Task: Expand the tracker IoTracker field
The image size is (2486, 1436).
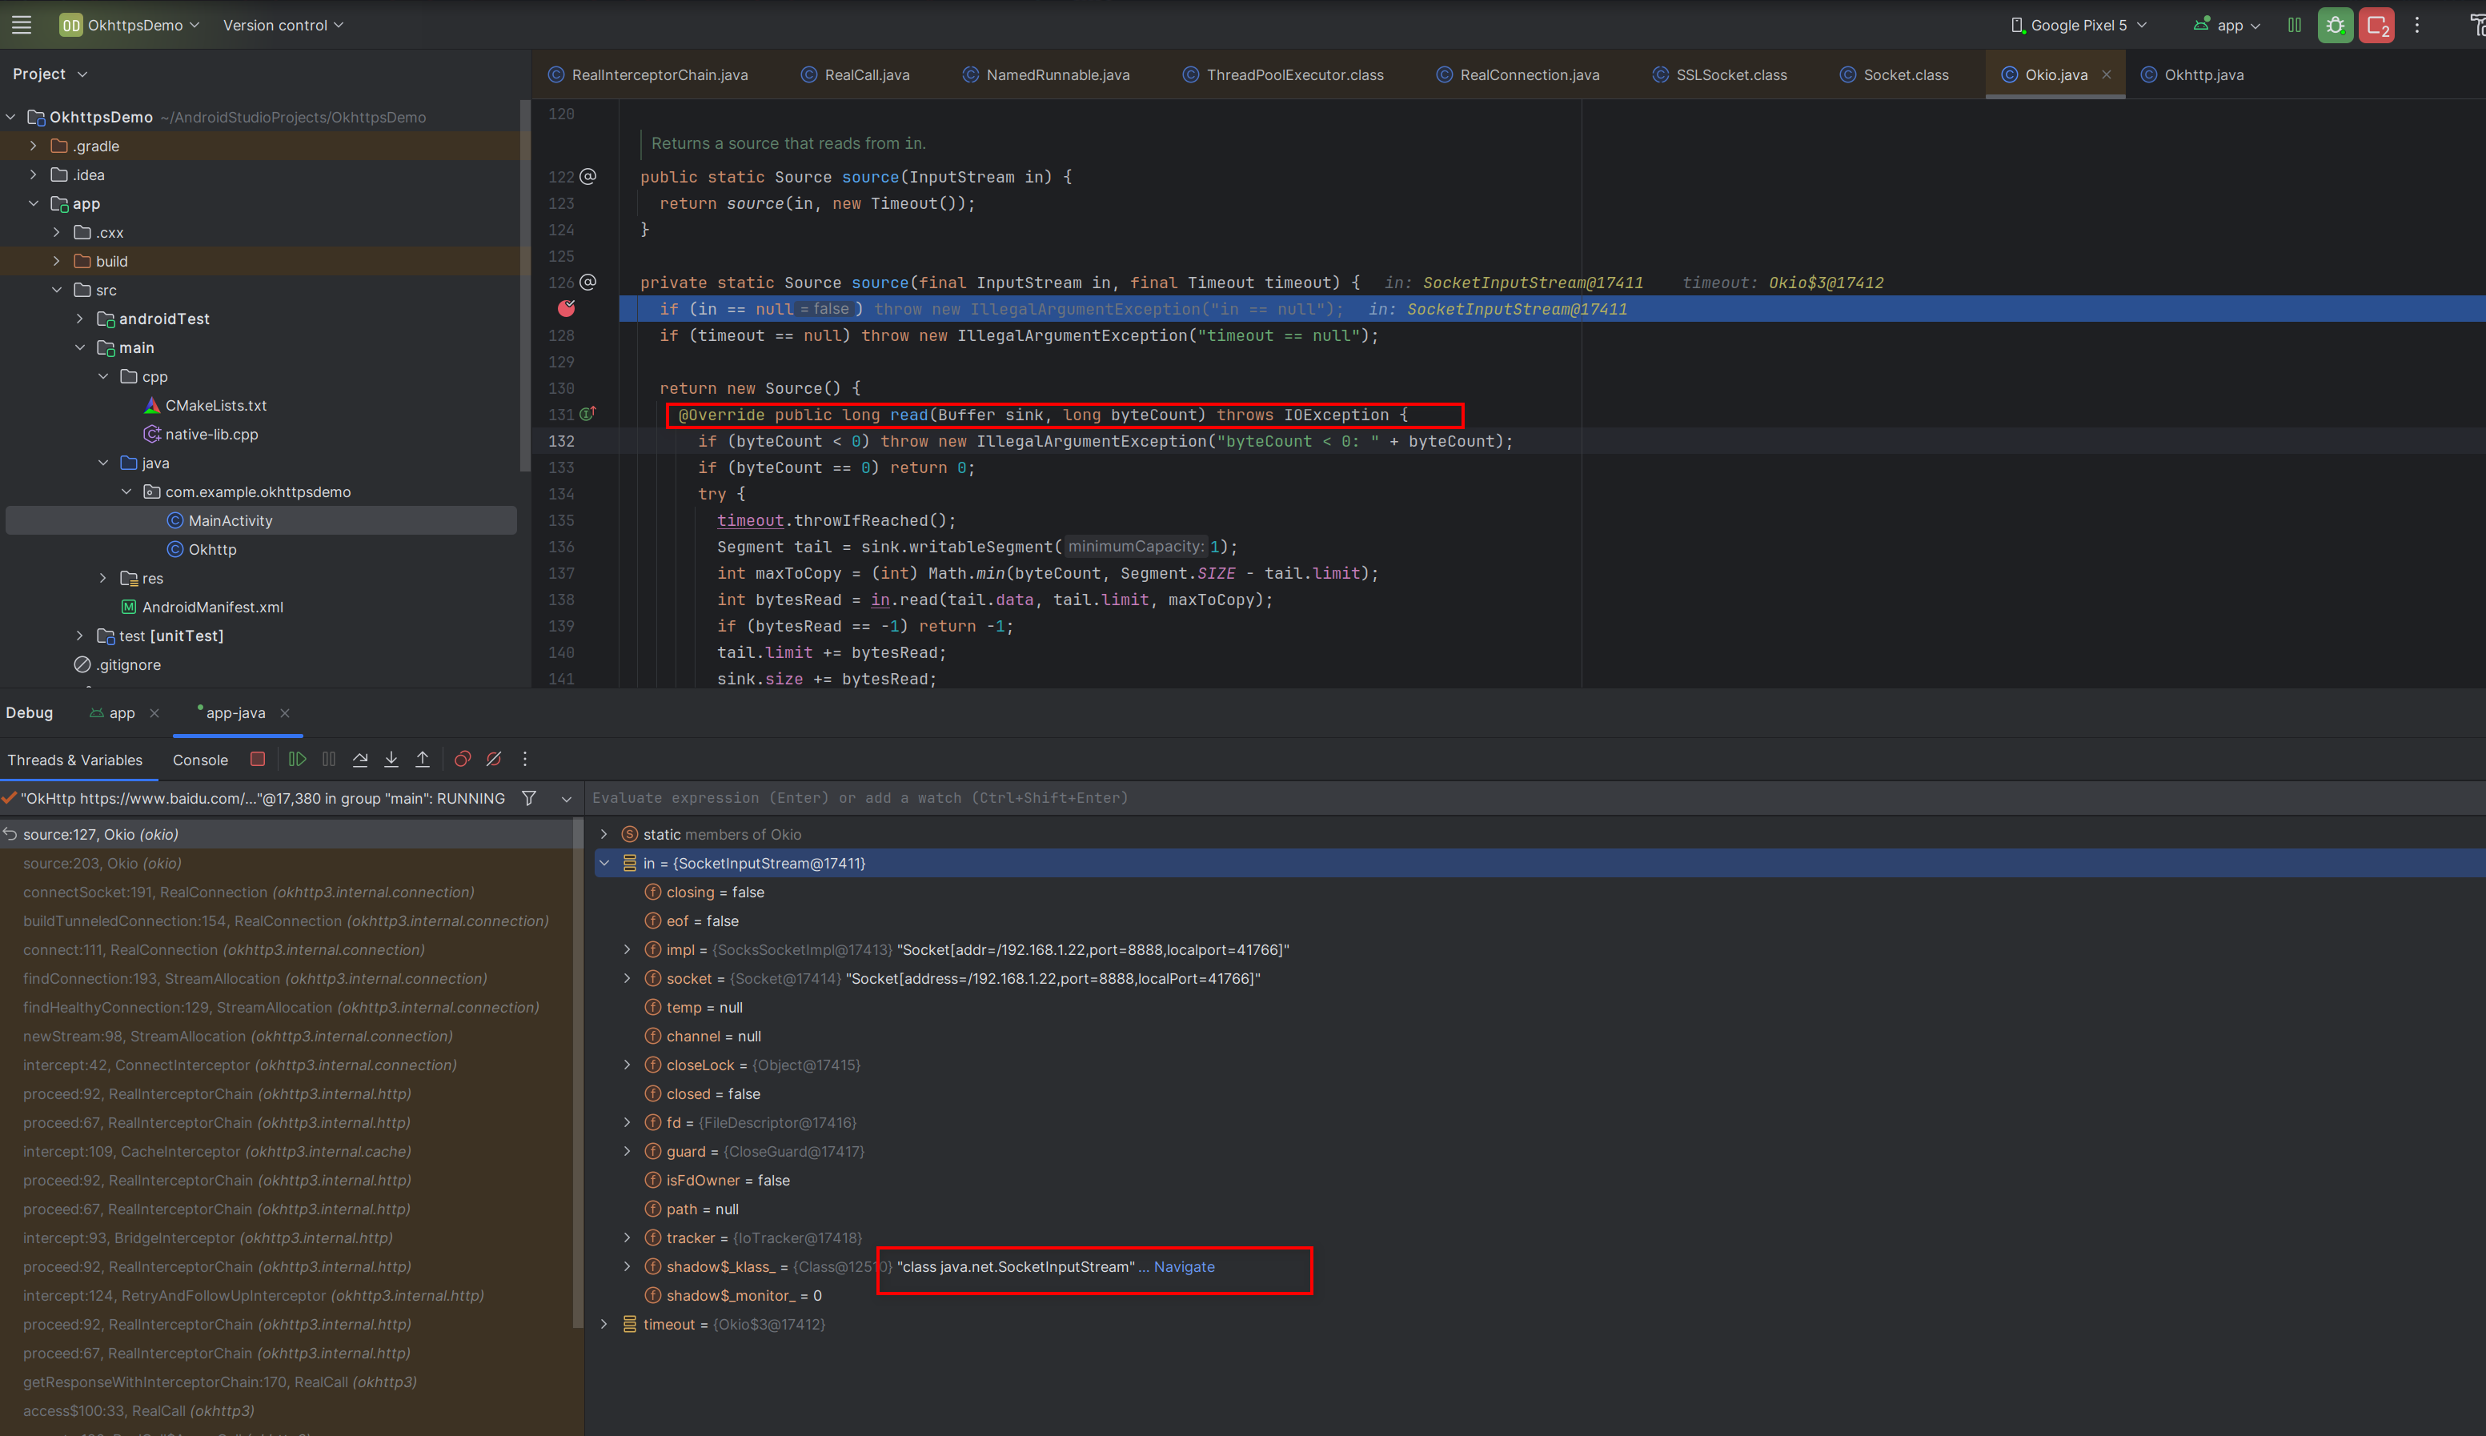Action: [628, 1237]
